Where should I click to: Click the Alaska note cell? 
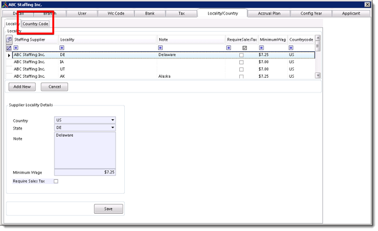tap(191, 76)
